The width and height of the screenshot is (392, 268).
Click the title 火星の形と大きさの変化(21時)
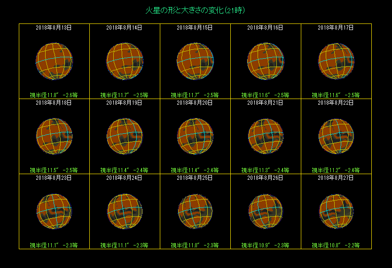[195, 10]
